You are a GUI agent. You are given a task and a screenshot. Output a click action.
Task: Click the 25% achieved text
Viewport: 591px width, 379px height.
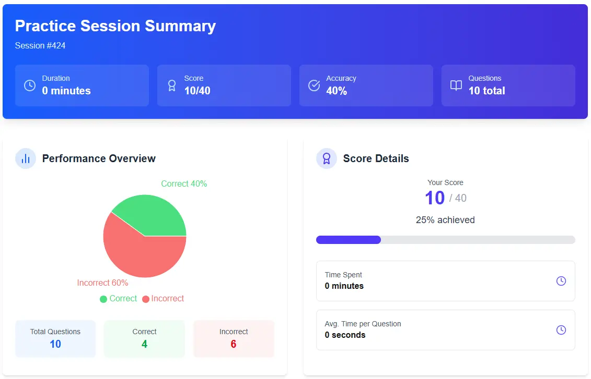tap(445, 220)
